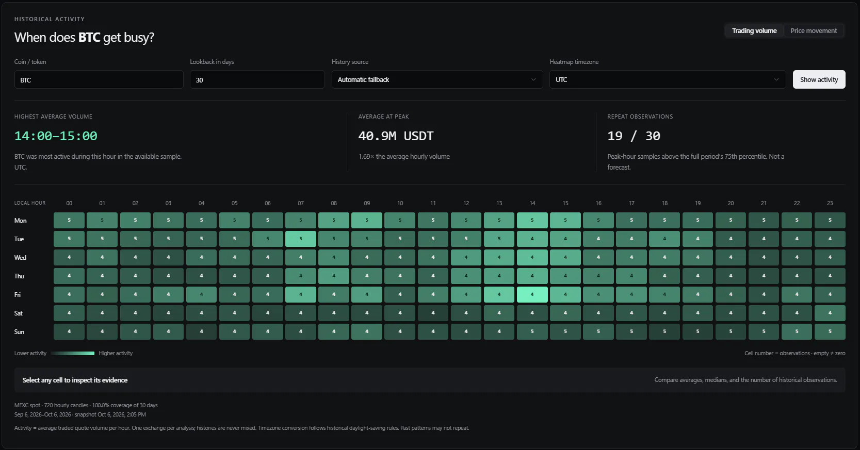This screenshot has width=860, height=450.
Task: Select the Wednesday 14:00 heatmap cell
Action: tap(532, 257)
